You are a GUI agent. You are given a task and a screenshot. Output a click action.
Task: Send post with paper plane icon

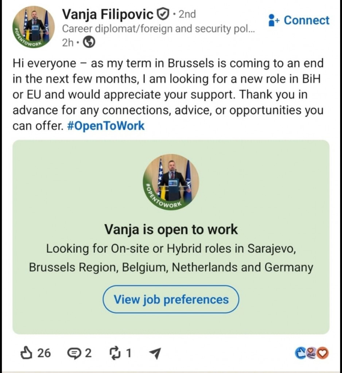tap(155, 353)
